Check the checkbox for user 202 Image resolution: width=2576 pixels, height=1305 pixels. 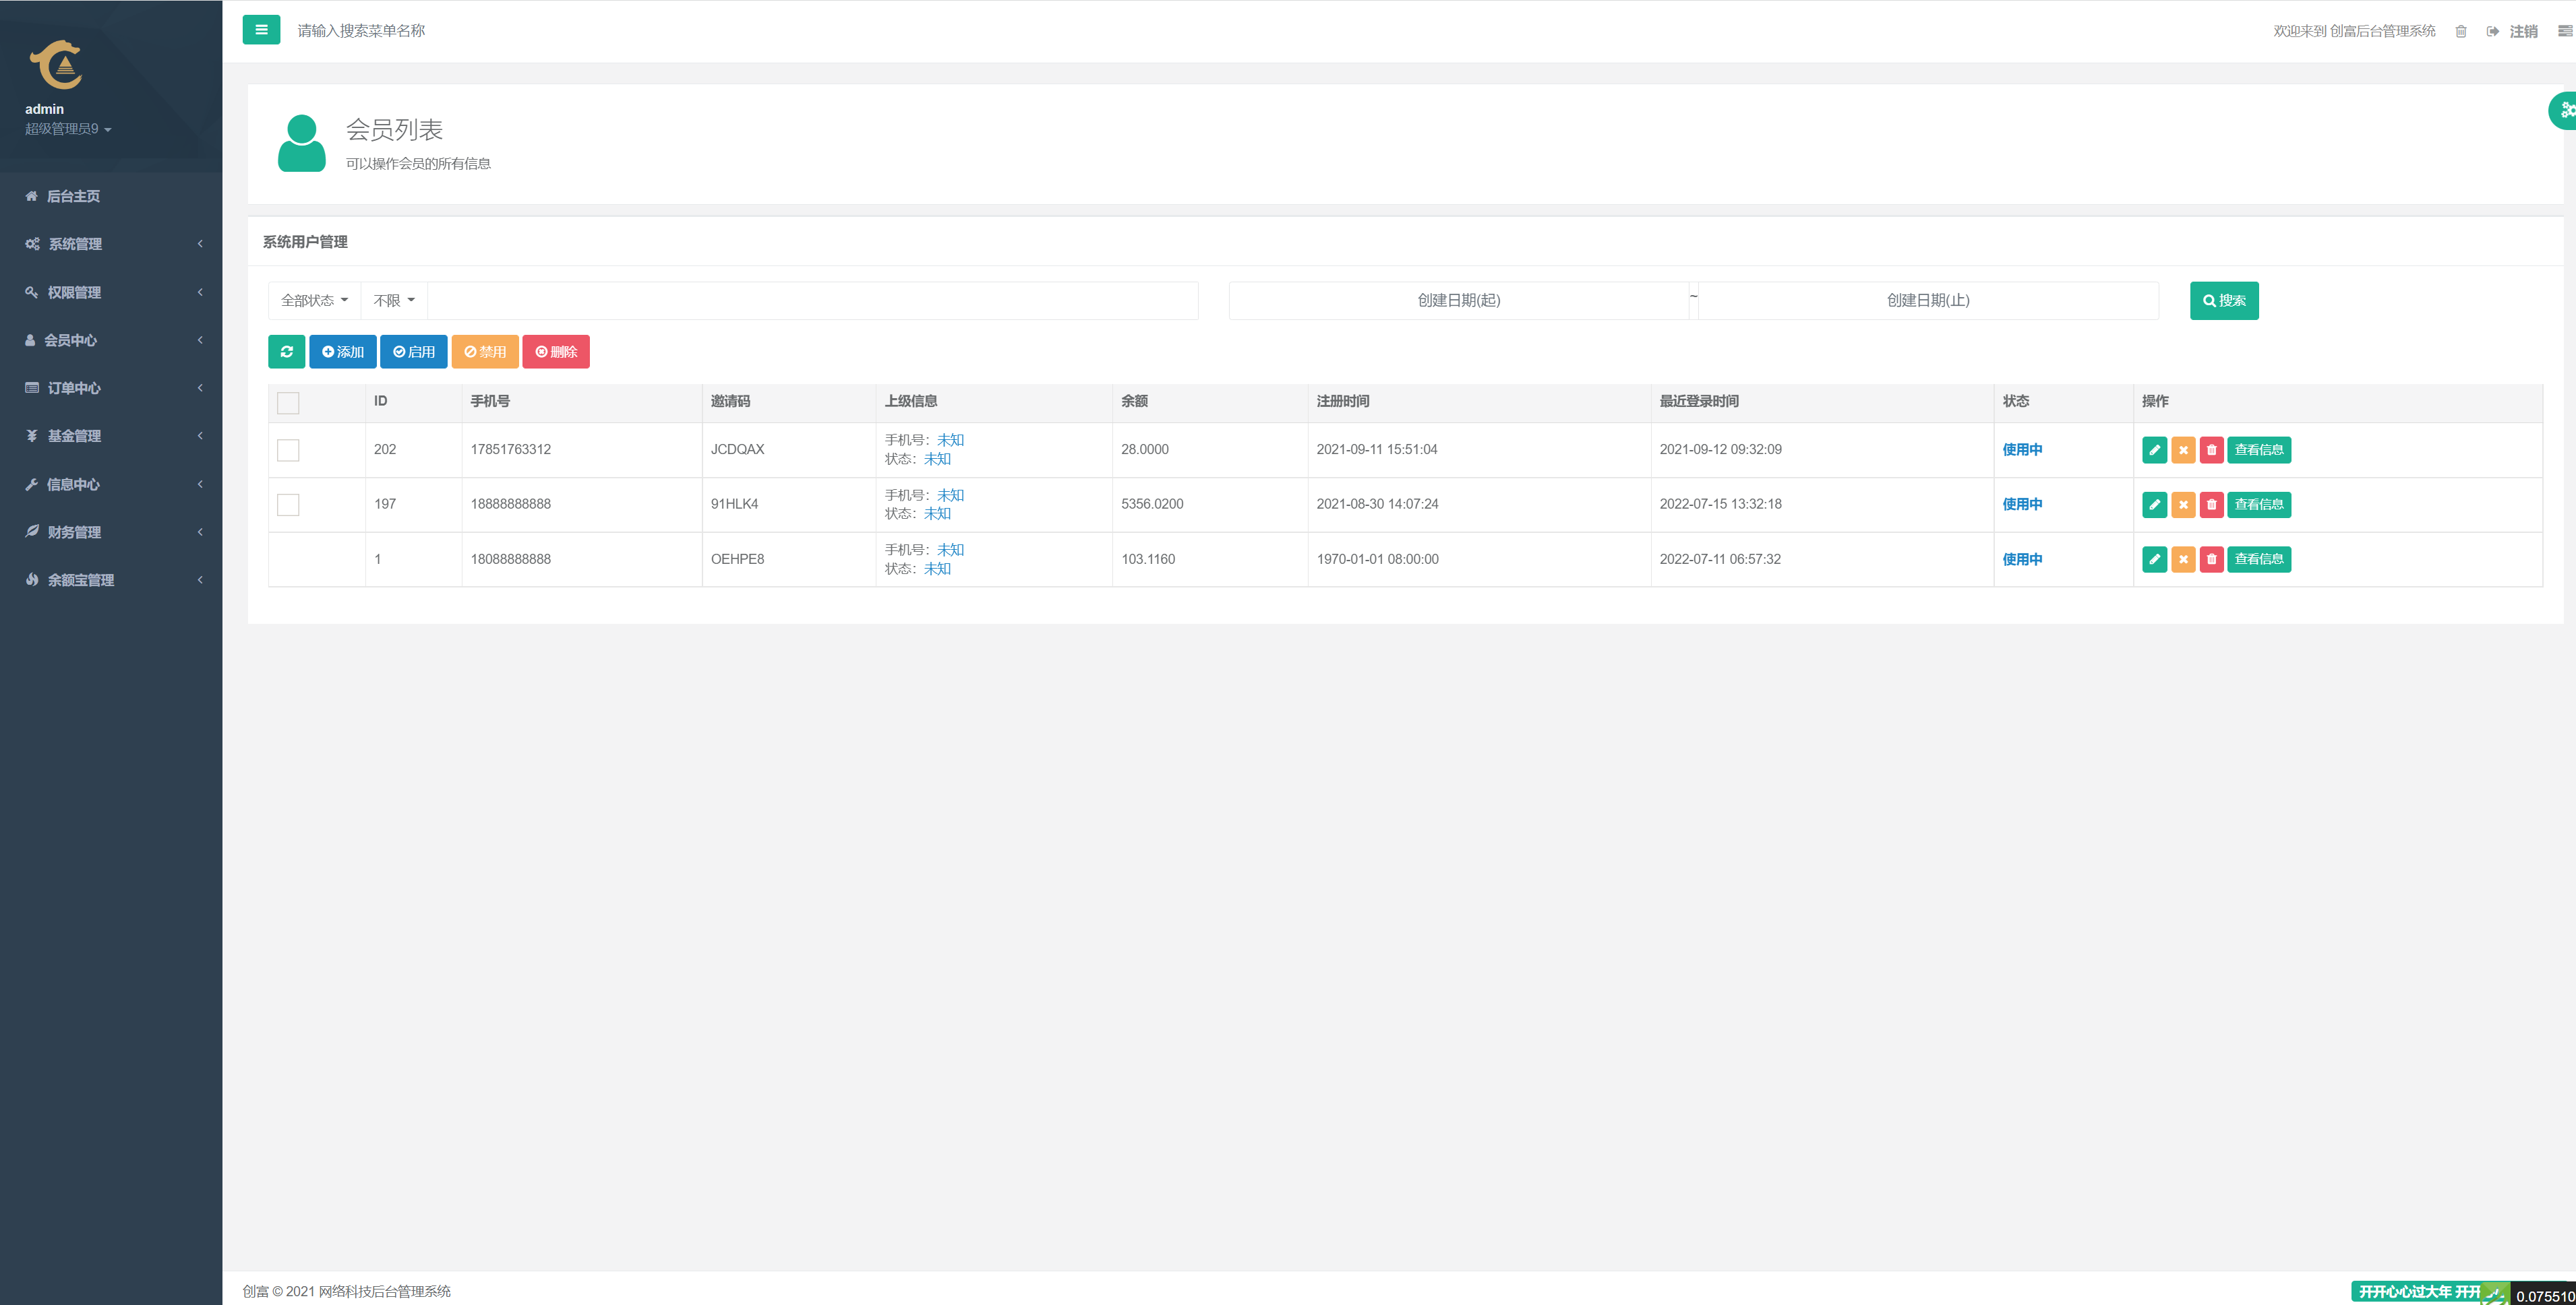pos(288,449)
